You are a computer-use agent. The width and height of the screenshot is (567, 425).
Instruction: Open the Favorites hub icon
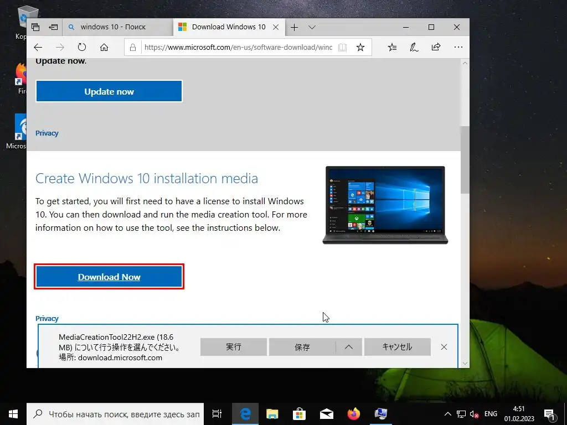click(393, 48)
